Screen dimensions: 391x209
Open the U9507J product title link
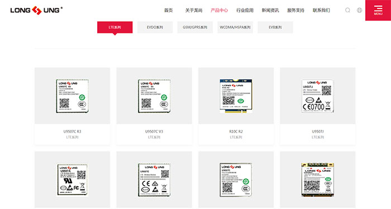pos(318,132)
